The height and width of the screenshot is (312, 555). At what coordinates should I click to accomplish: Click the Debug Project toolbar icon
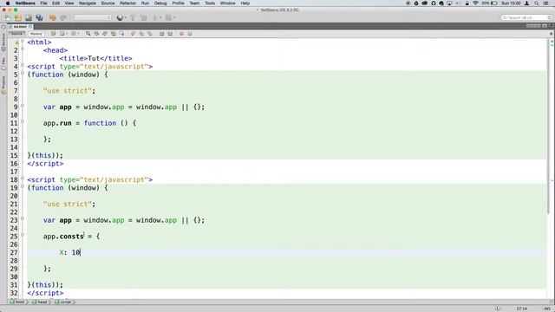(168, 17)
